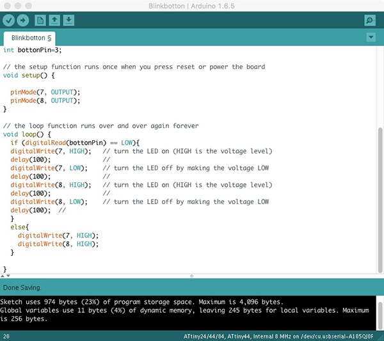This screenshot has width=384, height=341.
Task: Click the 'else{' line
Action: pos(20,227)
